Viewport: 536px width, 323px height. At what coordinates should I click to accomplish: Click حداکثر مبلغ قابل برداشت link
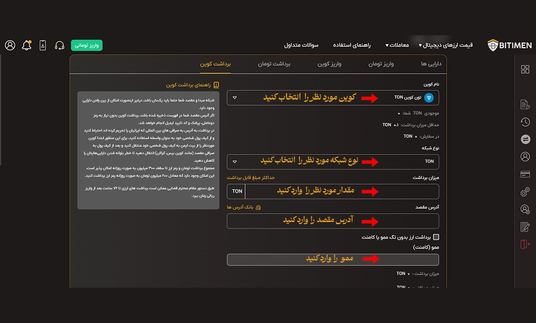click(x=251, y=178)
